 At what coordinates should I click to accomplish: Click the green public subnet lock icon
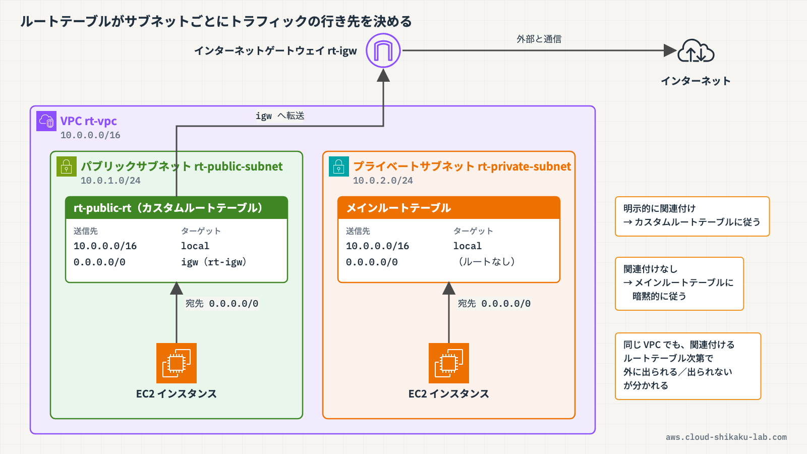click(x=67, y=166)
